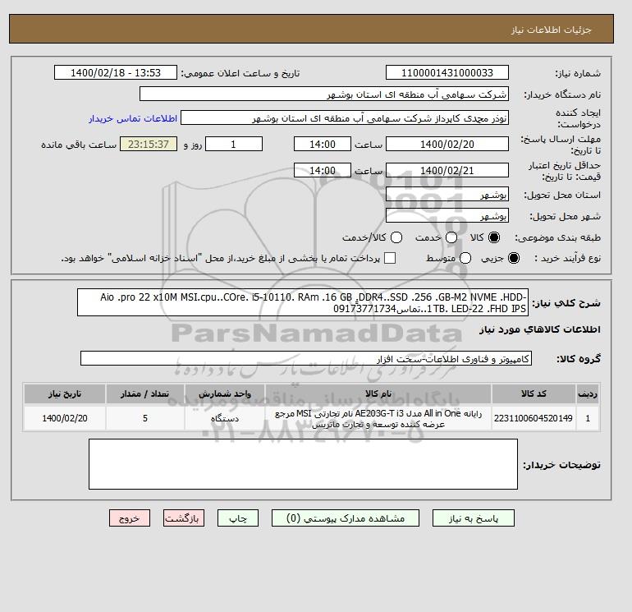Image resolution: width=632 pixels, height=612 pixels.
Task: Click the واحد شمارش column header
Action: [225, 393]
